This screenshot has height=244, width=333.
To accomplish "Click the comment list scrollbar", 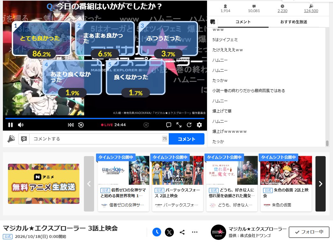I will pos(327,143).
